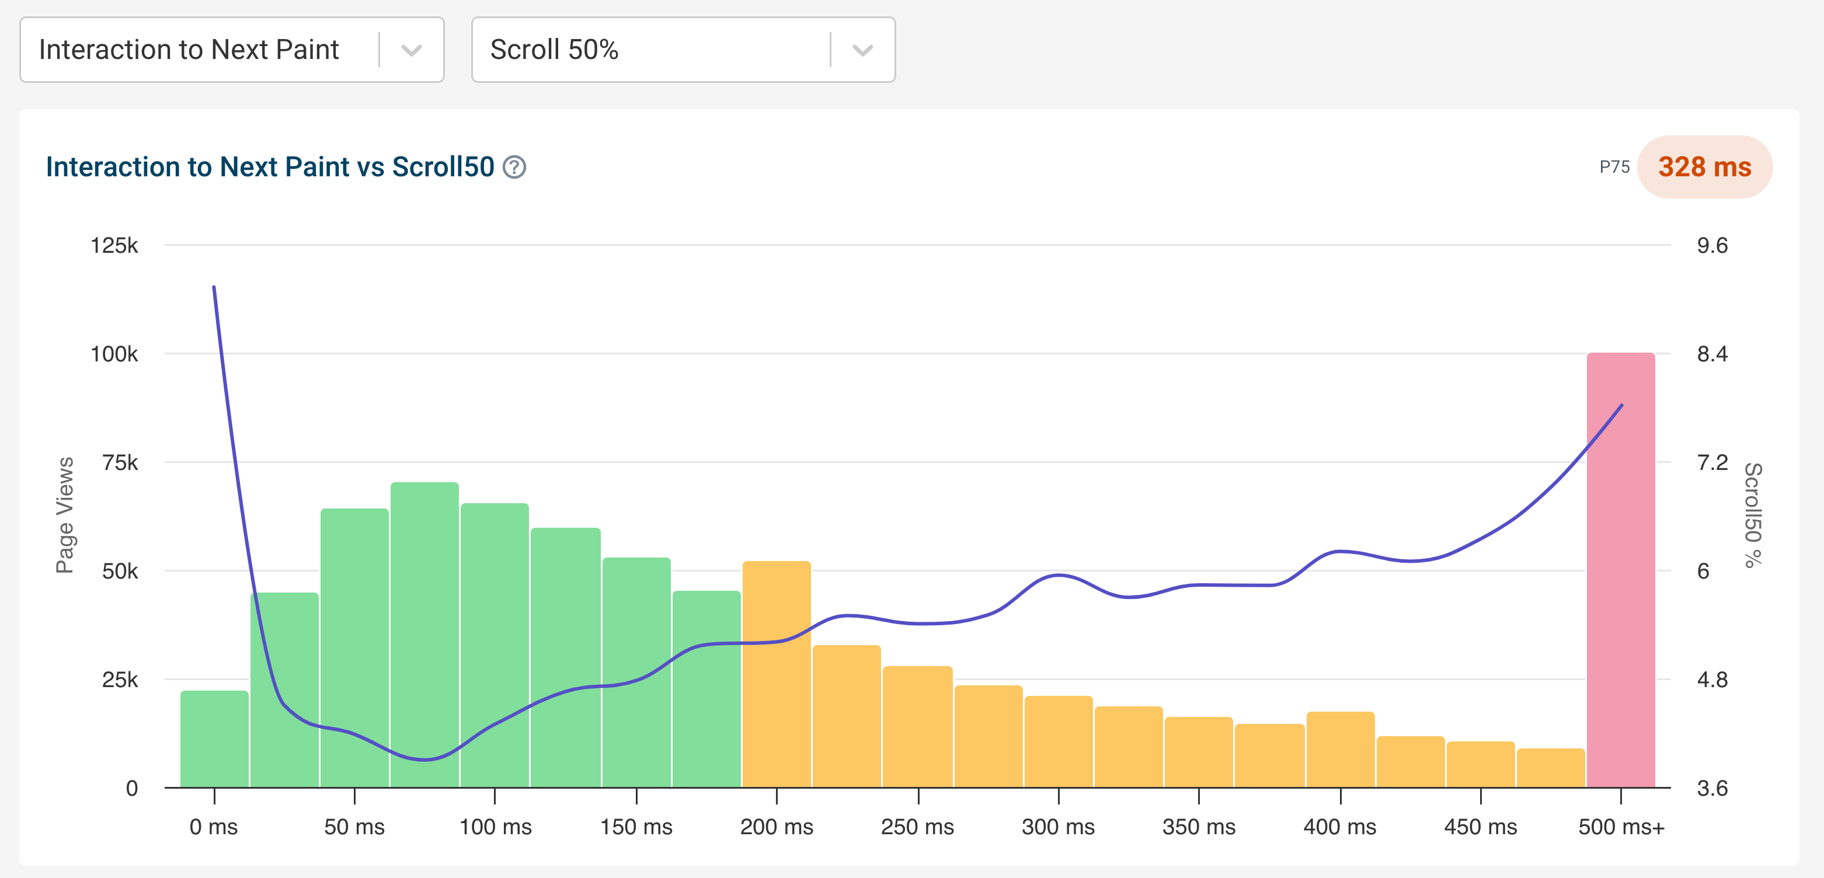Click the '300 ms' x-axis label
Screen dimensions: 1824x878
[1058, 826]
